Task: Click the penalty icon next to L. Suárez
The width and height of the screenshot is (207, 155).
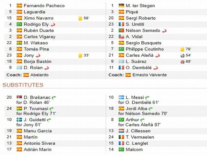Action: [x=182, y=62]
